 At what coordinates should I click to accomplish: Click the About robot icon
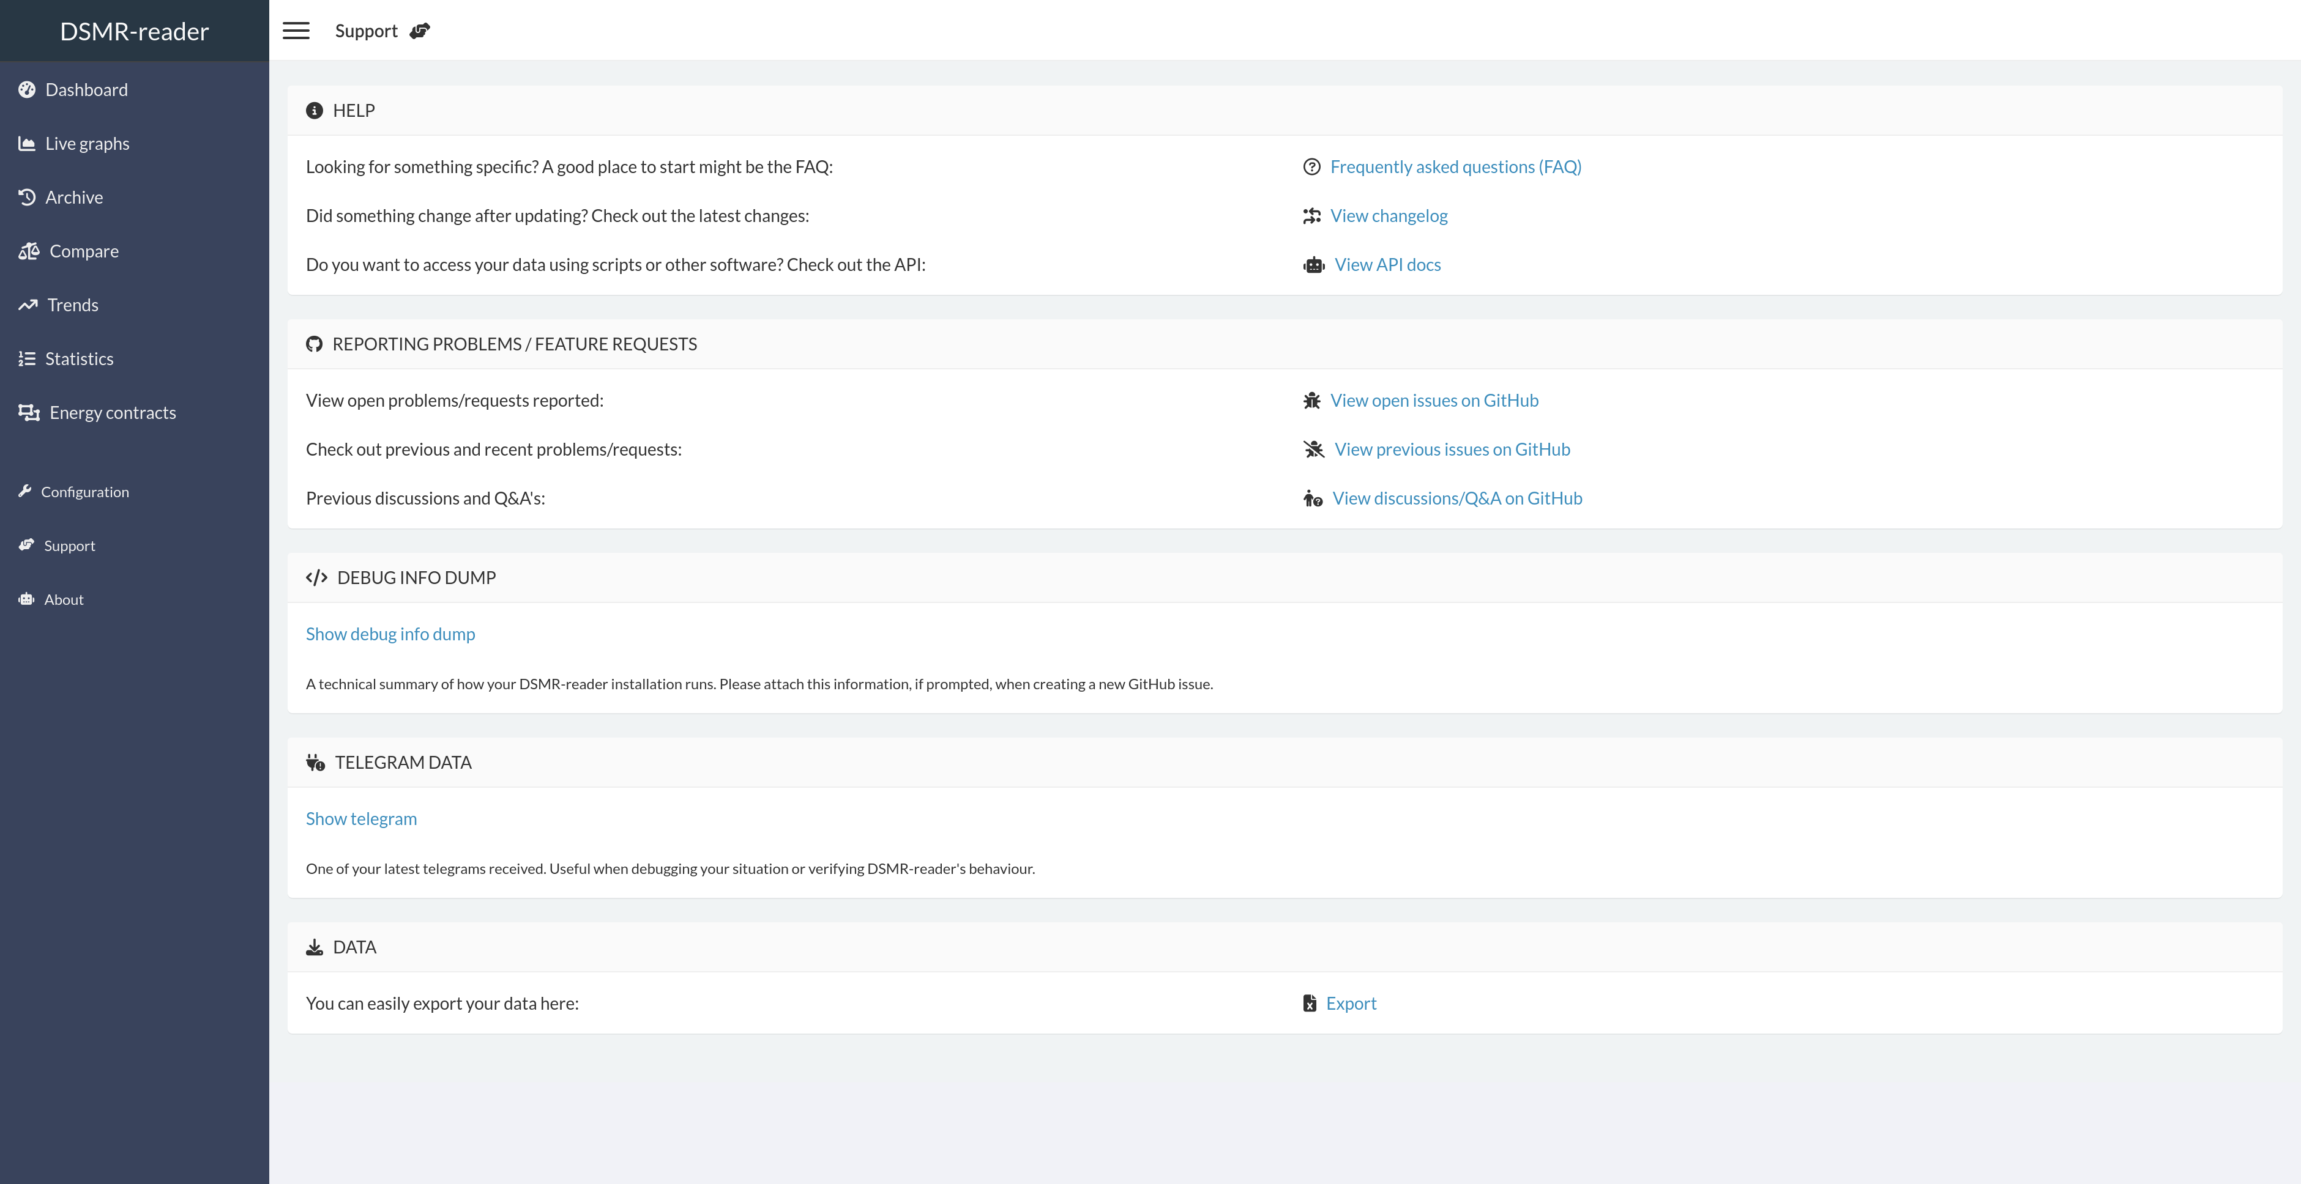27,599
